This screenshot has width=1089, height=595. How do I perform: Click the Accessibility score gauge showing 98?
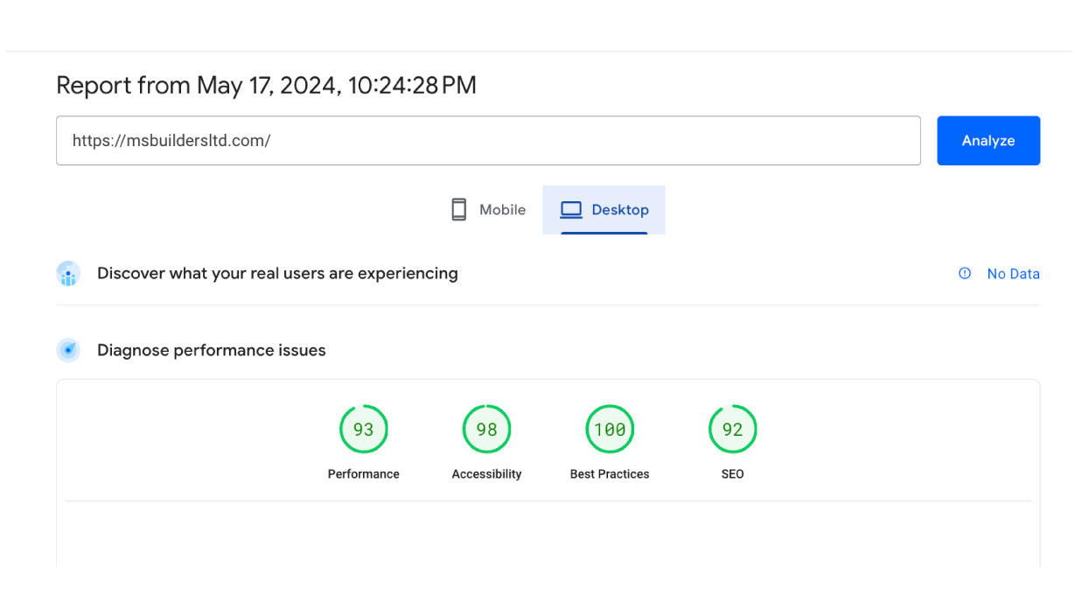tap(486, 430)
